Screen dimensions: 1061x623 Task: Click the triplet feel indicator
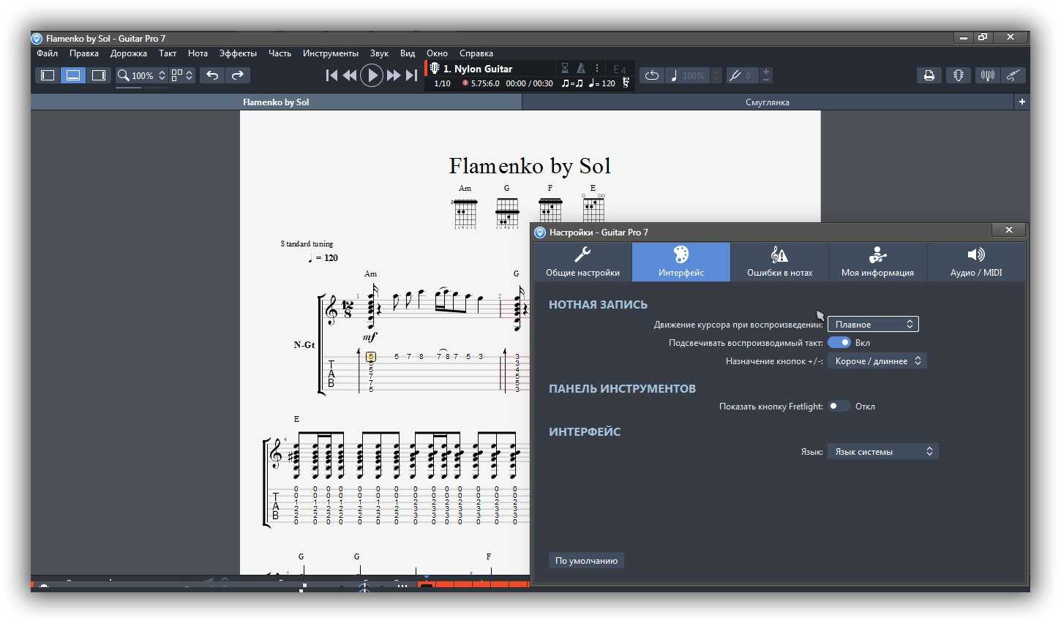click(x=572, y=83)
